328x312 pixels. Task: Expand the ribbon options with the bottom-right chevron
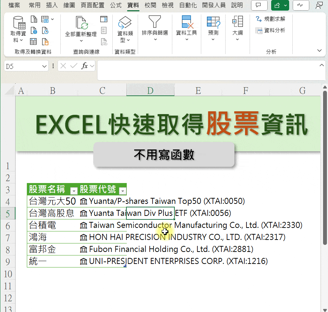pyautogui.click(x=319, y=51)
